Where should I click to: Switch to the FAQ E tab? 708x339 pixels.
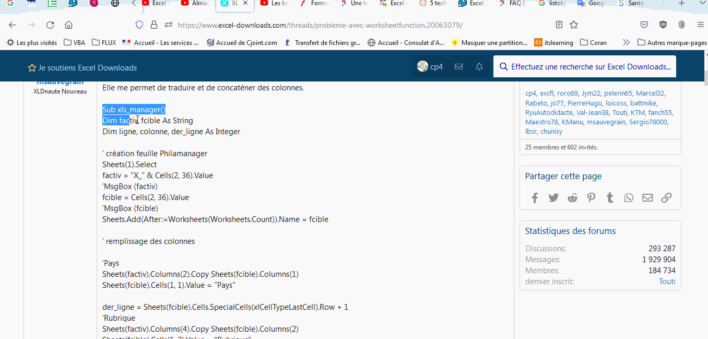513,4
